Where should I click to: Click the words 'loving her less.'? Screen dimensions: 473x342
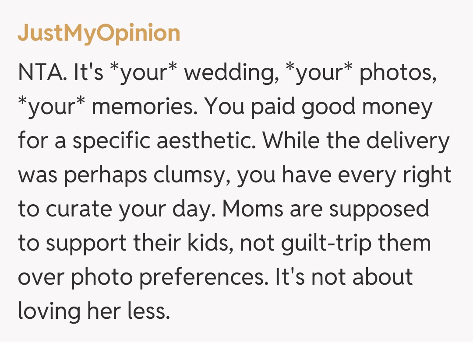93,311
